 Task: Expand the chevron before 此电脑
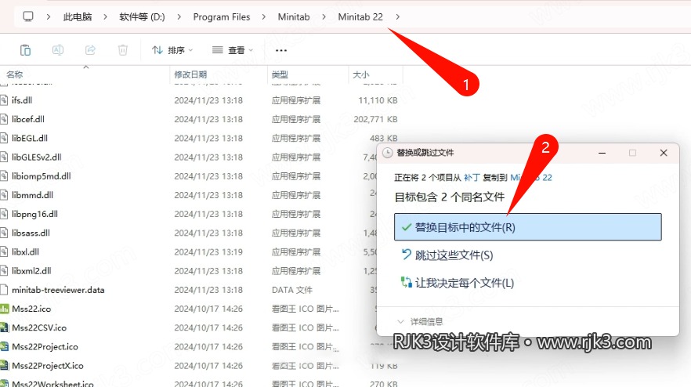[x=48, y=16]
